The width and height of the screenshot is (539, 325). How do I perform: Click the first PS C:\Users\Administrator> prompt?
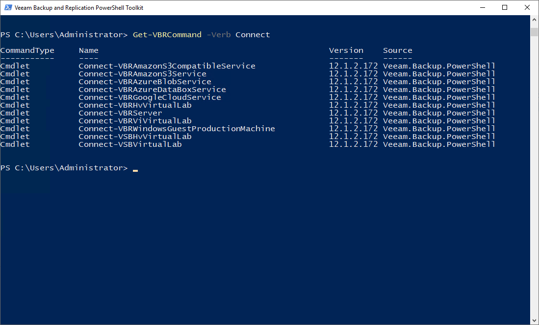[64, 35]
